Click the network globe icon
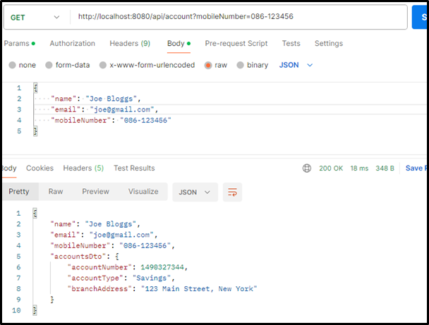Screen dimensions: 429x325 [307, 168]
